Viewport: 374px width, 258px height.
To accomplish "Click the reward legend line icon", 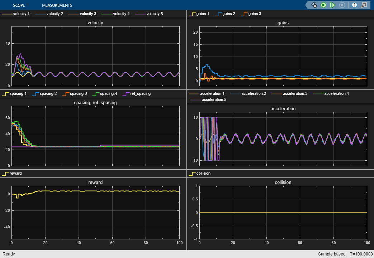I will coord(5,173).
